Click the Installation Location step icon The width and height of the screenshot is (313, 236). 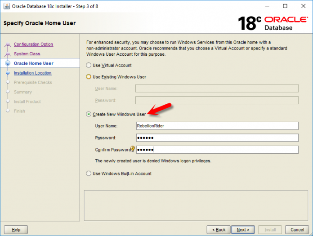point(8,73)
